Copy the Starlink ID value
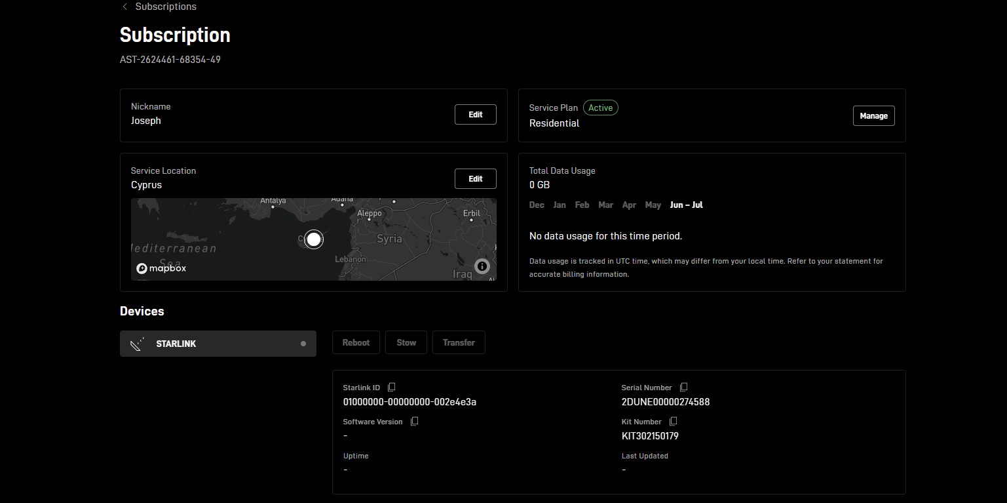Image resolution: width=1007 pixels, height=503 pixels. (392, 388)
